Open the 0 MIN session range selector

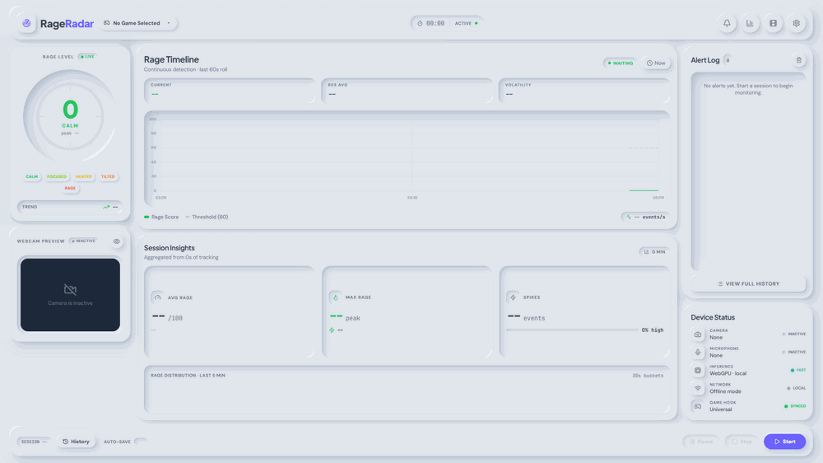[x=654, y=252]
